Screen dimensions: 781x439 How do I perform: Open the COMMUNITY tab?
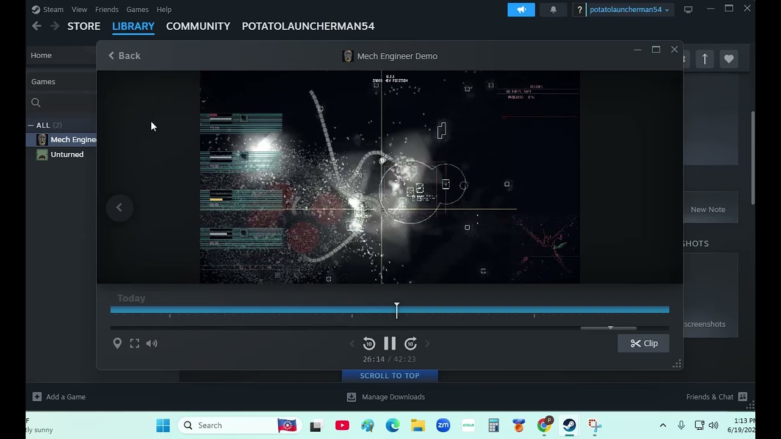pyautogui.click(x=198, y=26)
